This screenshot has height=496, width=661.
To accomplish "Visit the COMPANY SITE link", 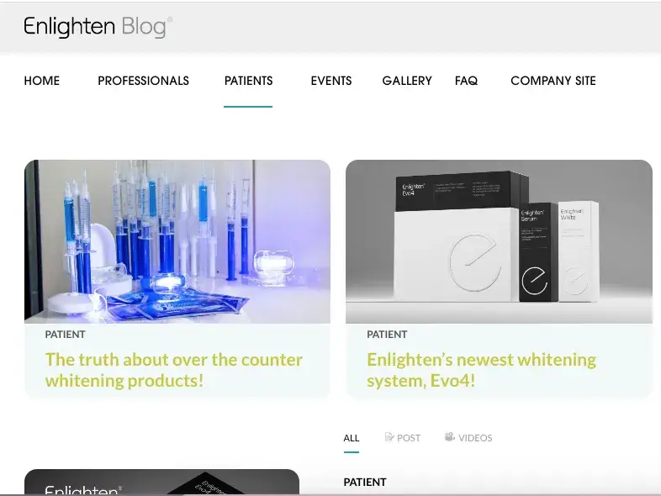I will click(x=553, y=81).
